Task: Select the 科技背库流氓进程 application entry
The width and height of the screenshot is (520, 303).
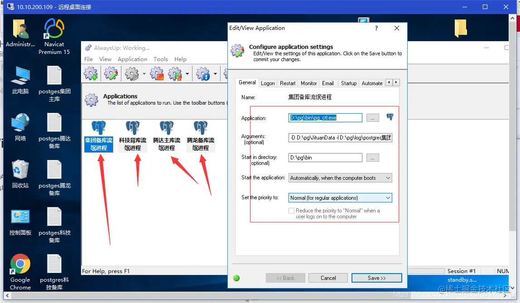Action: tap(133, 136)
